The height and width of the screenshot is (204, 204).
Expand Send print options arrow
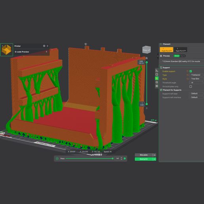(155, 159)
